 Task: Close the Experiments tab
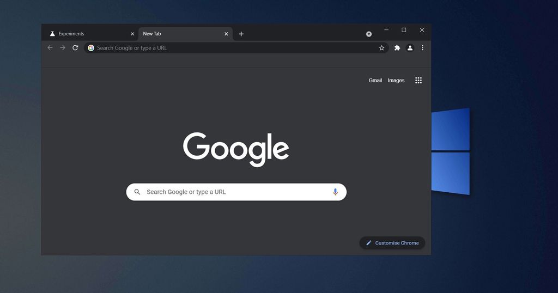[x=132, y=34]
